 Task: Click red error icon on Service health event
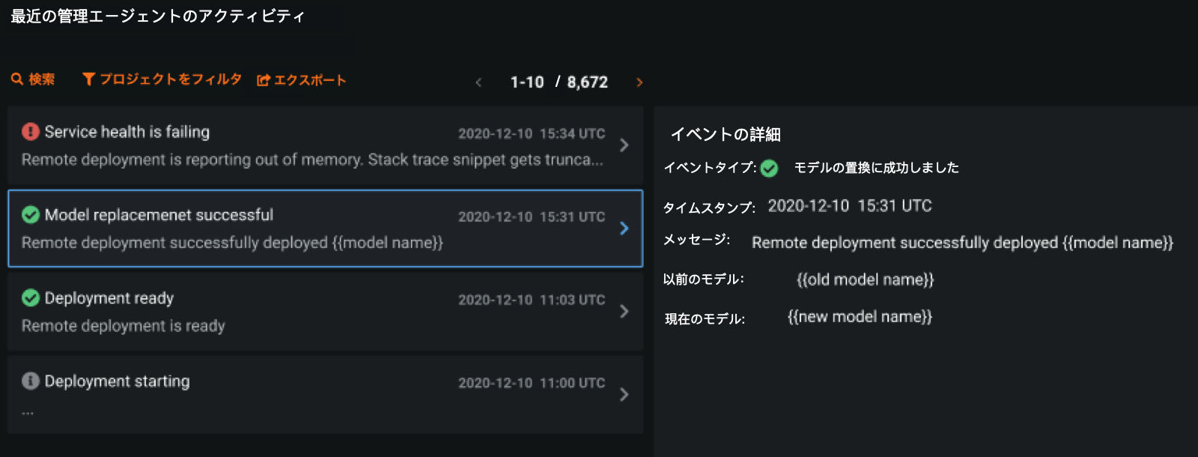31,132
